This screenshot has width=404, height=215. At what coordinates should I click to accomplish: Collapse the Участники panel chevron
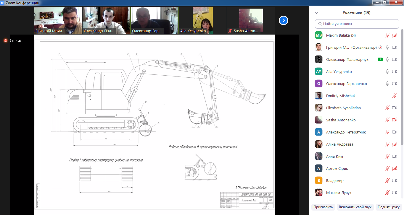tap(316, 13)
